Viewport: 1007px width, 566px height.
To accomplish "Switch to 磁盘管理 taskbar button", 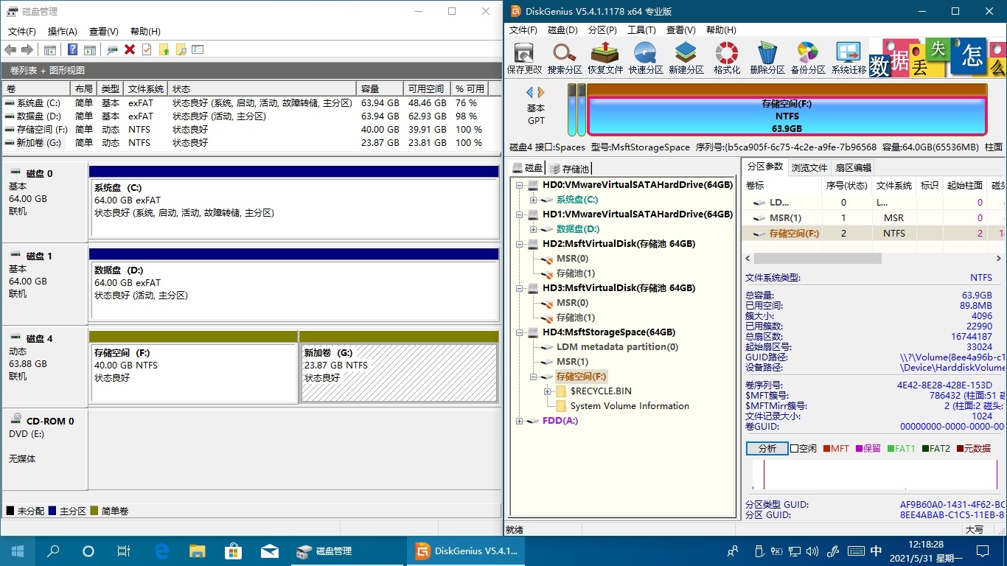I will point(346,551).
